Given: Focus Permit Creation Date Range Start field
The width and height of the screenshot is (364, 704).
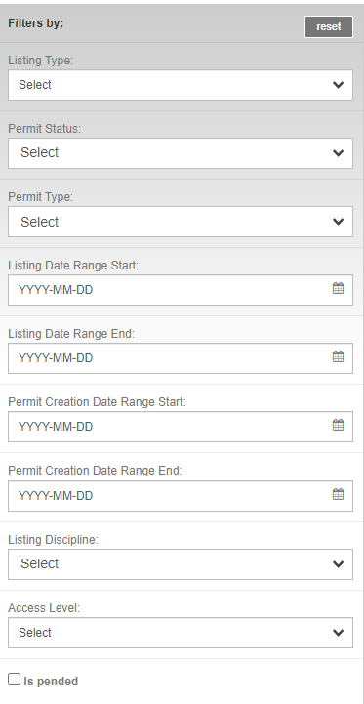Looking at the screenshot, I should click(181, 427).
